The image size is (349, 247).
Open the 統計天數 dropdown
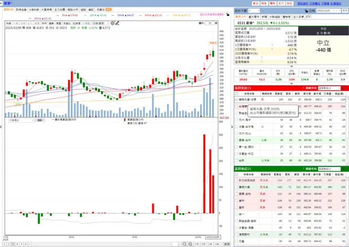254,11
